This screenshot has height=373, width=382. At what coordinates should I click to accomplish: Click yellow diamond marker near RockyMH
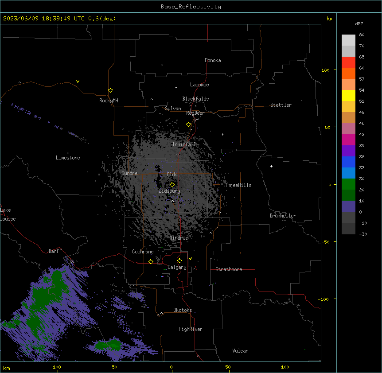pyautogui.click(x=110, y=90)
